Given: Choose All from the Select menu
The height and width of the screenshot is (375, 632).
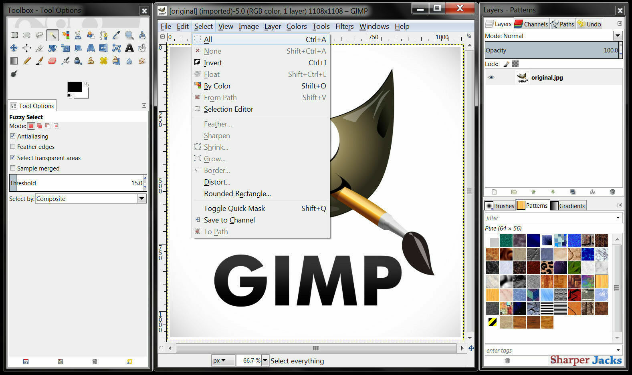Looking at the screenshot, I should pyautogui.click(x=261, y=39).
